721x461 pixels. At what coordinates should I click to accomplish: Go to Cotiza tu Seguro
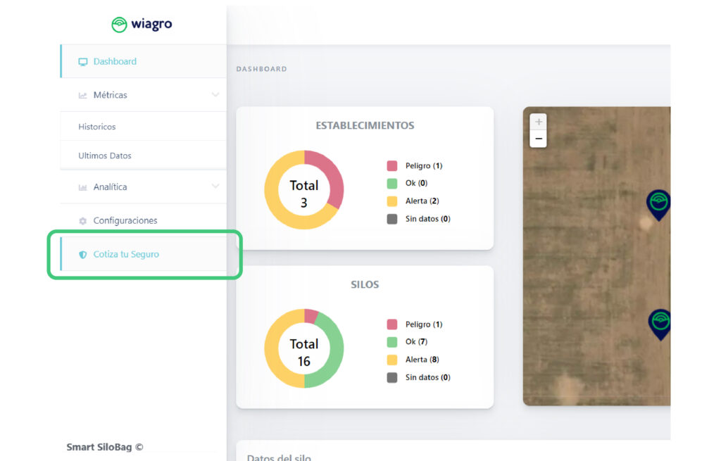pyautogui.click(x=144, y=254)
